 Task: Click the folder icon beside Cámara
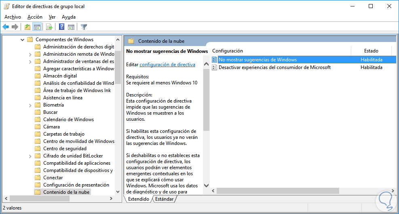[38, 127]
